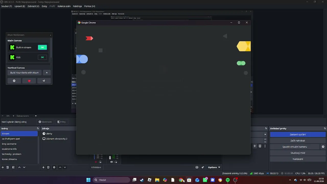Increase transition duration with up arrow

coord(265,139)
